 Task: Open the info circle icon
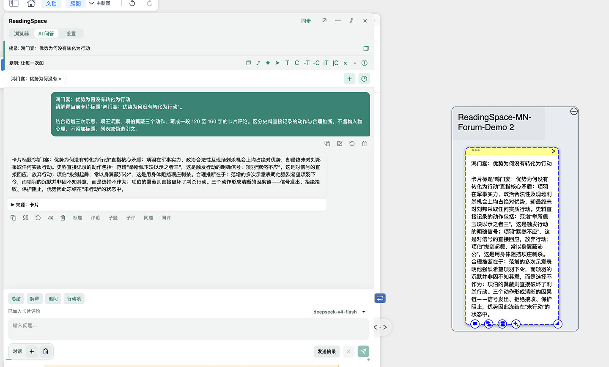[365, 63]
